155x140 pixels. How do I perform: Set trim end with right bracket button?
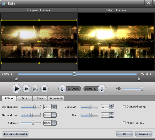pyautogui.click(x=102, y=89)
